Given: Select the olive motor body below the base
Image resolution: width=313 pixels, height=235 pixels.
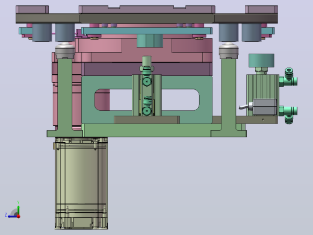Looking at the screenshot, I should point(81,183).
